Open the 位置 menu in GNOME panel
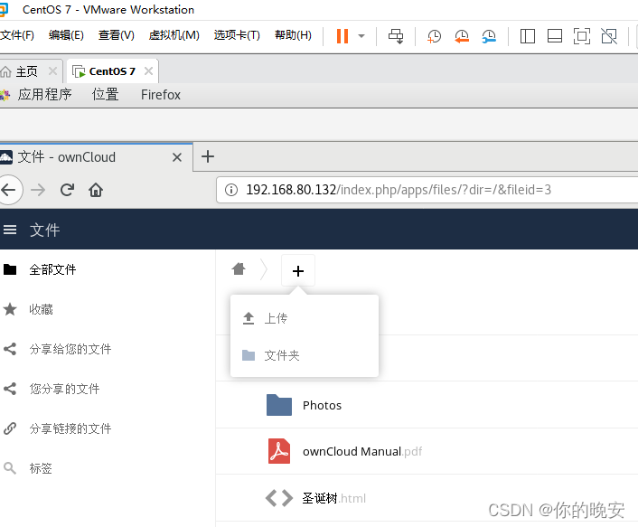 tap(105, 94)
